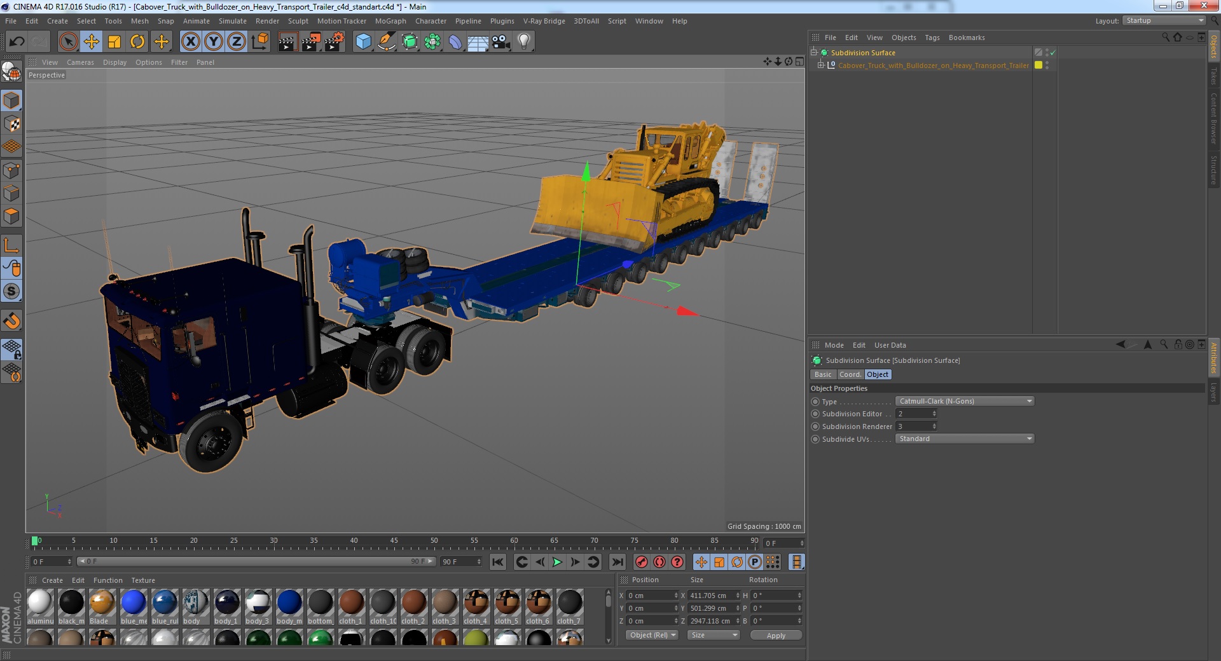
Task: Open the MoGraph menu
Action: (x=390, y=21)
